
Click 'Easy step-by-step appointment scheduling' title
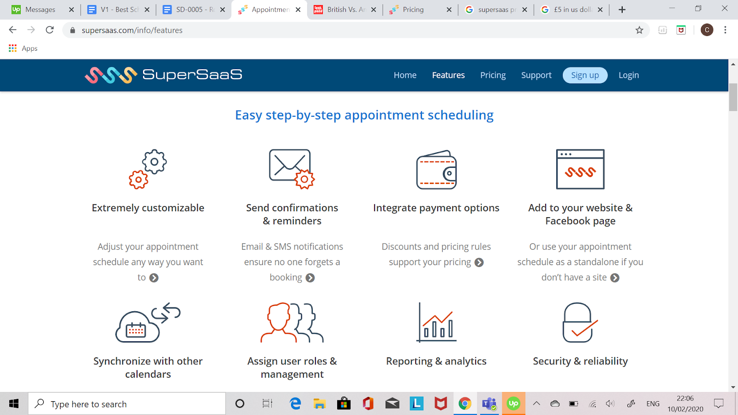click(x=364, y=115)
